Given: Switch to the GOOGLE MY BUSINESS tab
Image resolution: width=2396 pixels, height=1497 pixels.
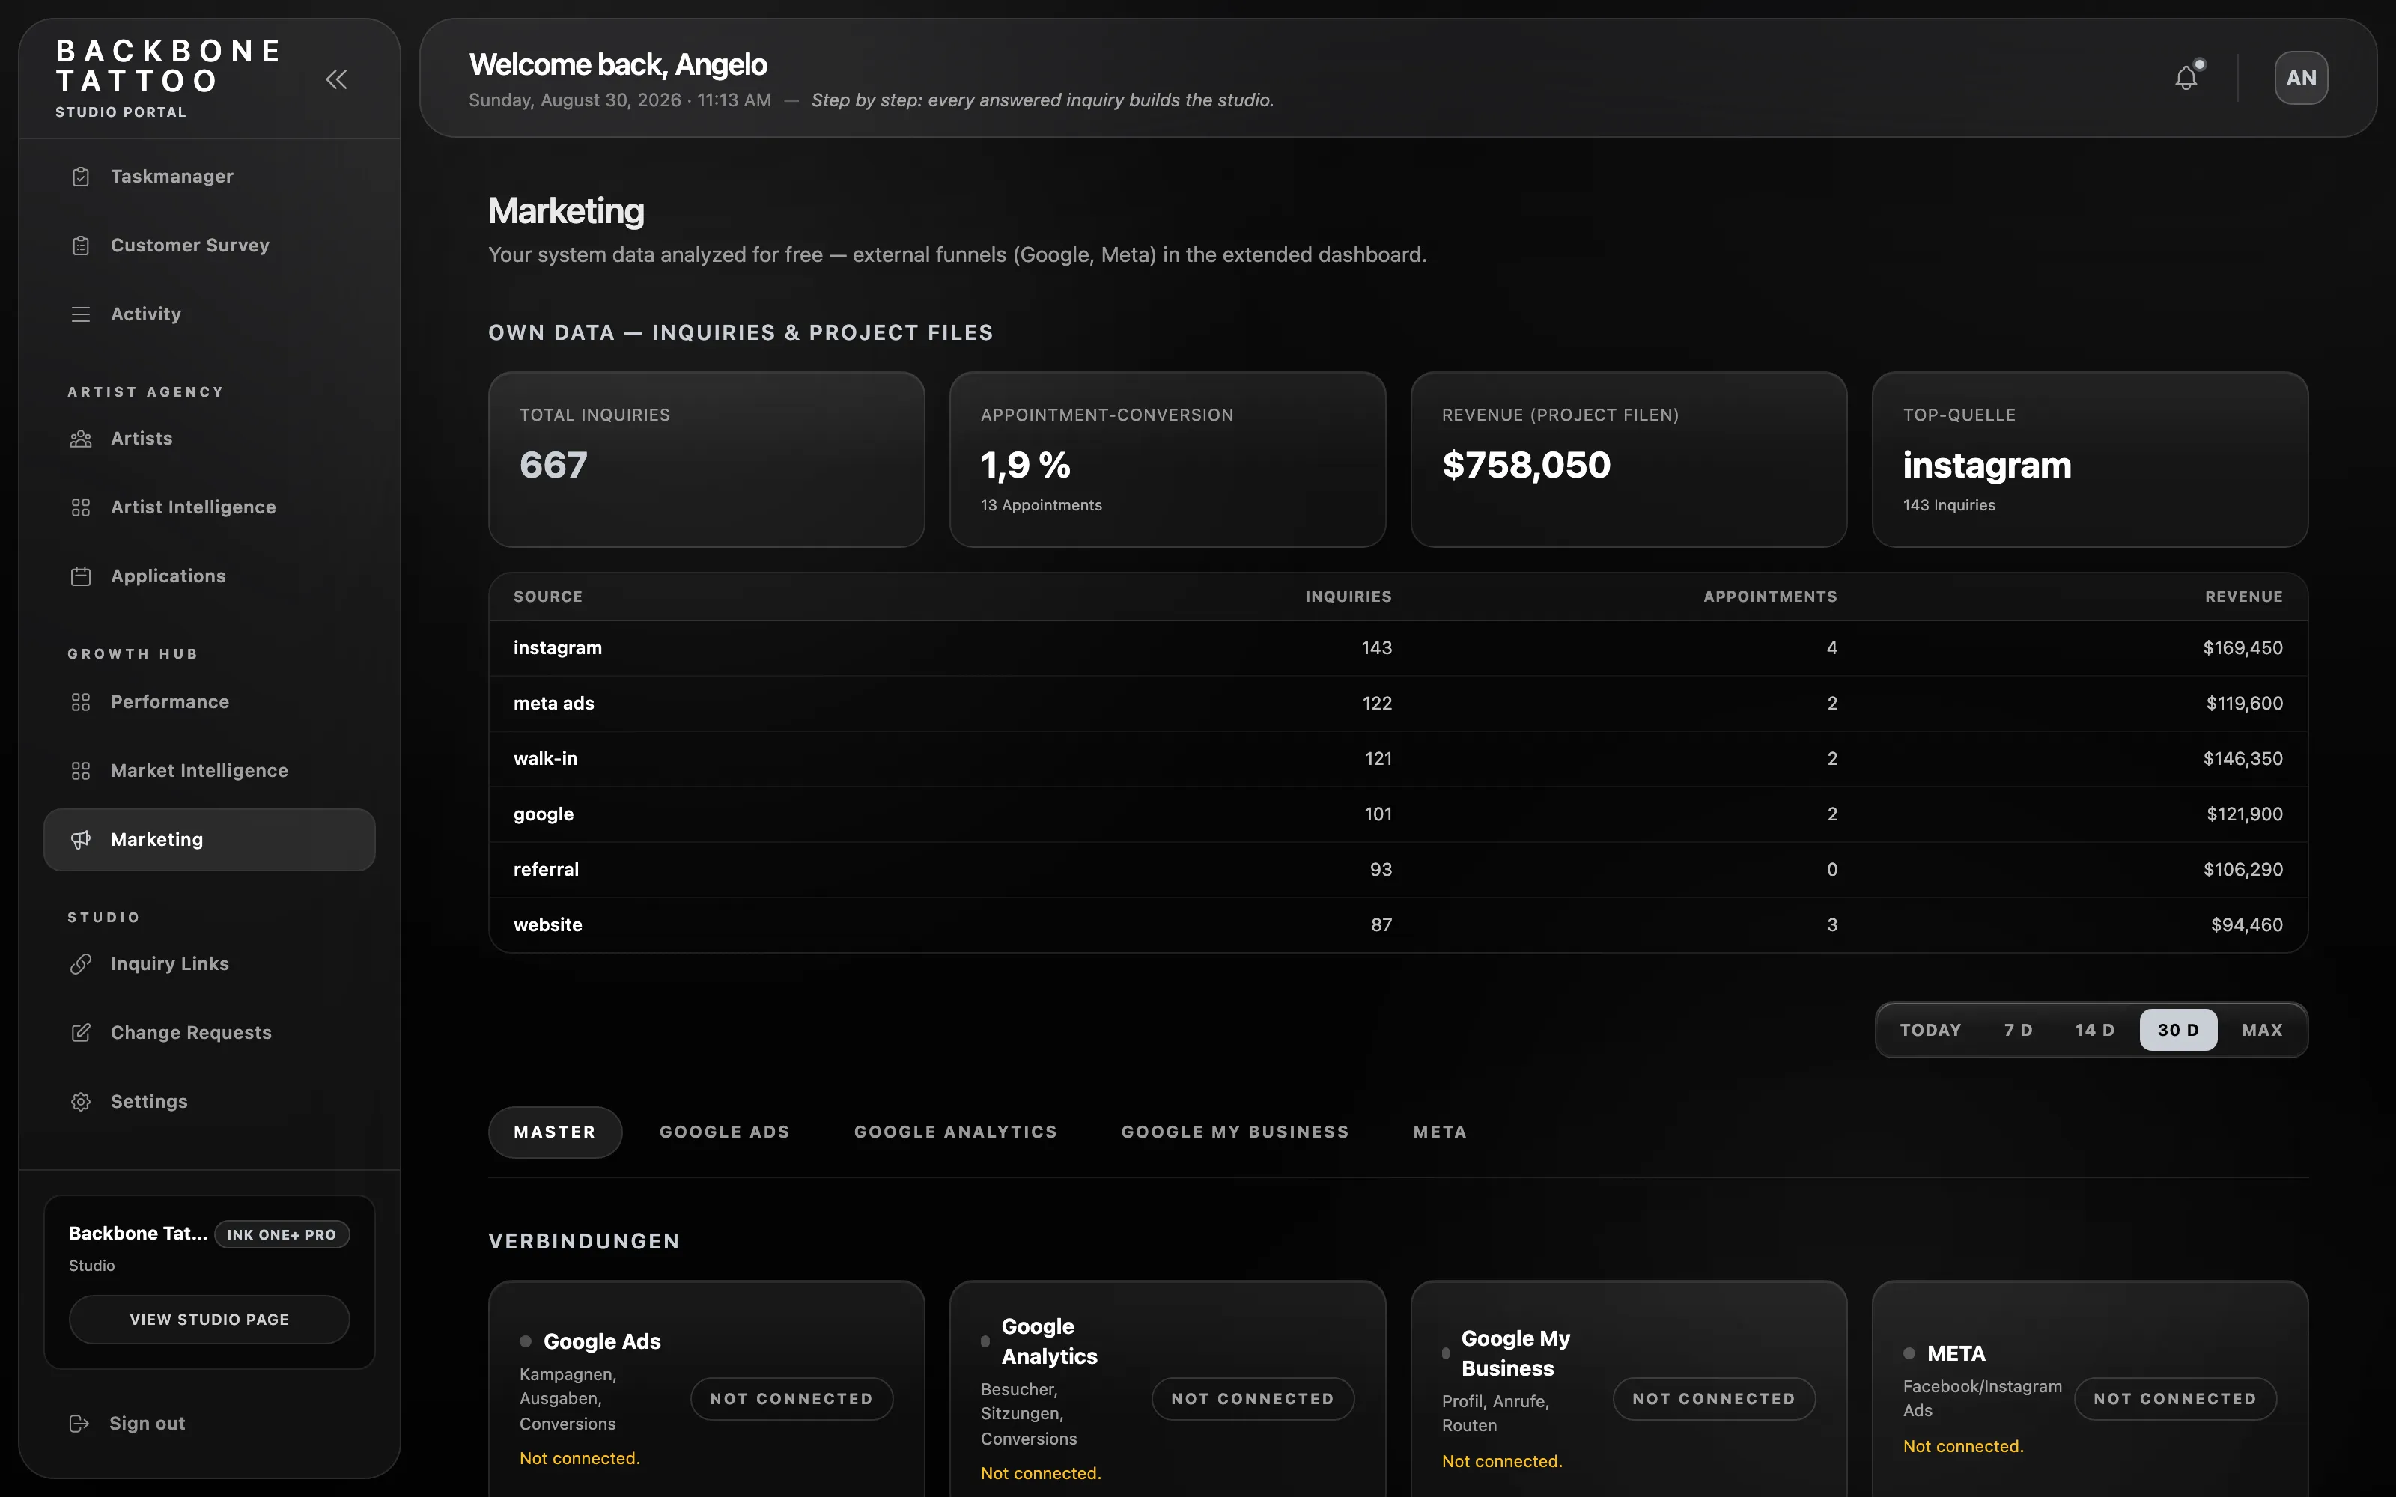Looking at the screenshot, I should tap(1235, 1132).
